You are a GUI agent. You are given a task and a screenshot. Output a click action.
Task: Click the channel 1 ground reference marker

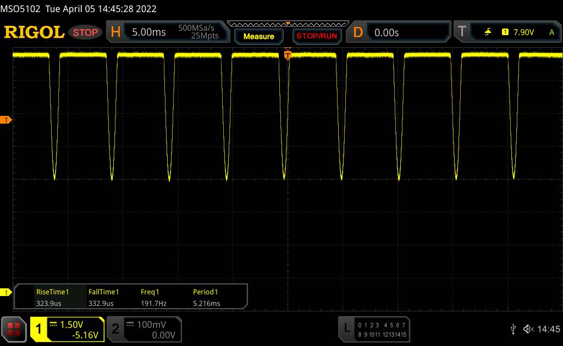click(x=6, y=292)
